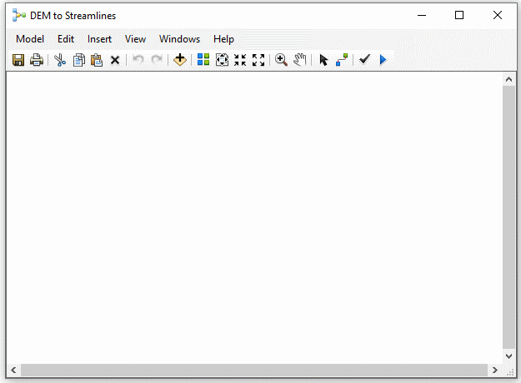Screen dimensions: 521x383
Task: Select the Connect elements tool
Action: click(x=342, y=60)
